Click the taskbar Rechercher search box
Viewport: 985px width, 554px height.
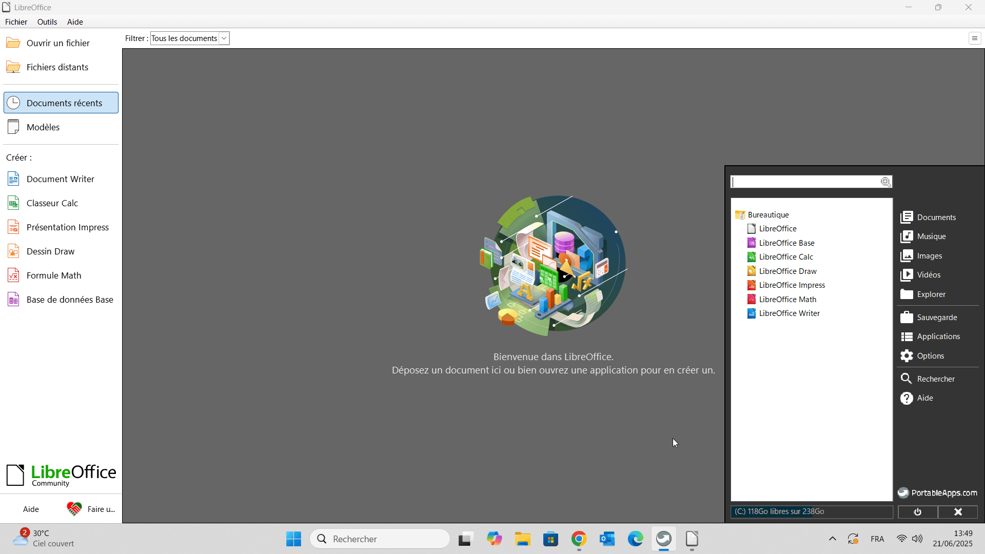coord(380,539)
